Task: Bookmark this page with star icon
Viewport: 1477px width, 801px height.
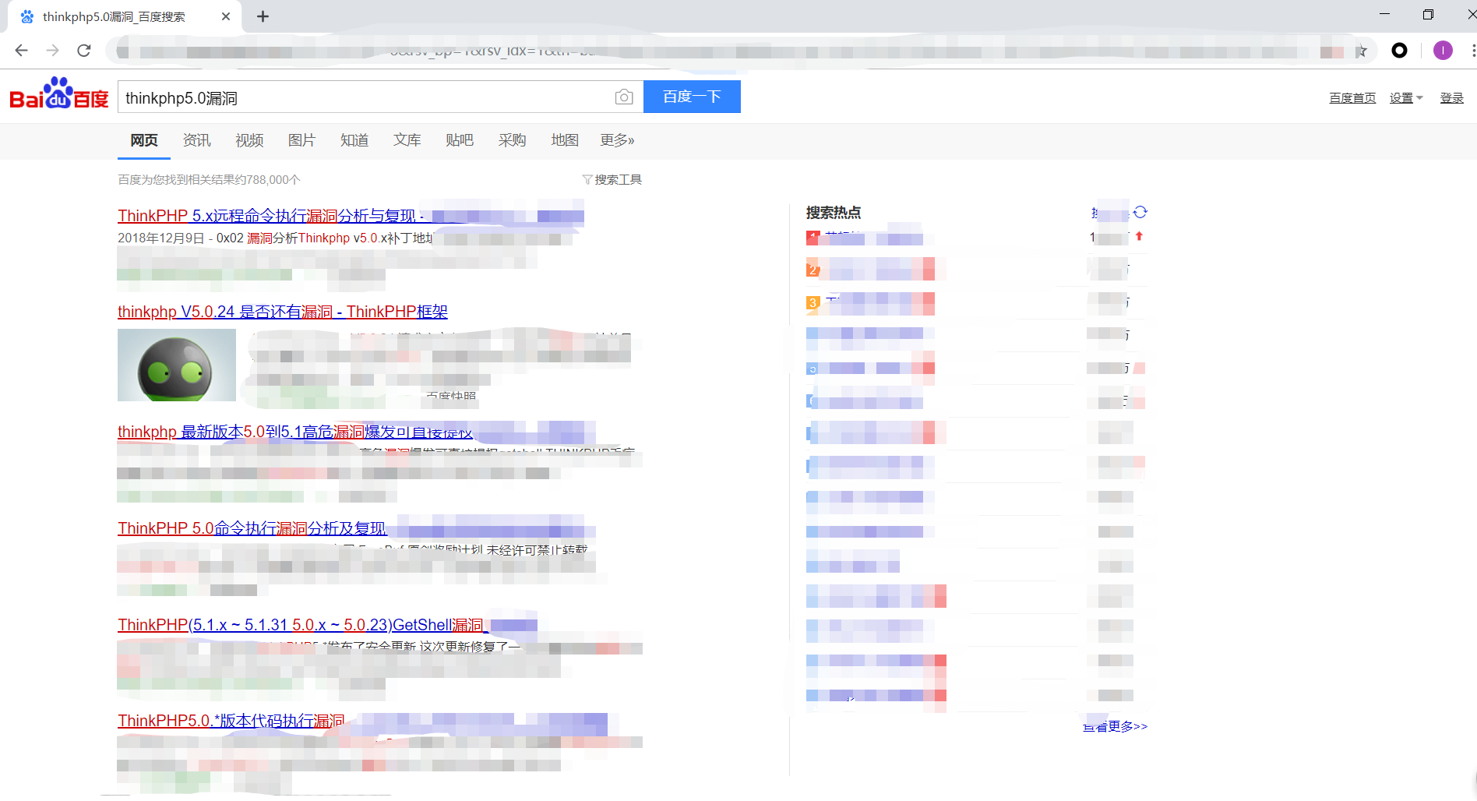Action: [x=1361, y=51]
